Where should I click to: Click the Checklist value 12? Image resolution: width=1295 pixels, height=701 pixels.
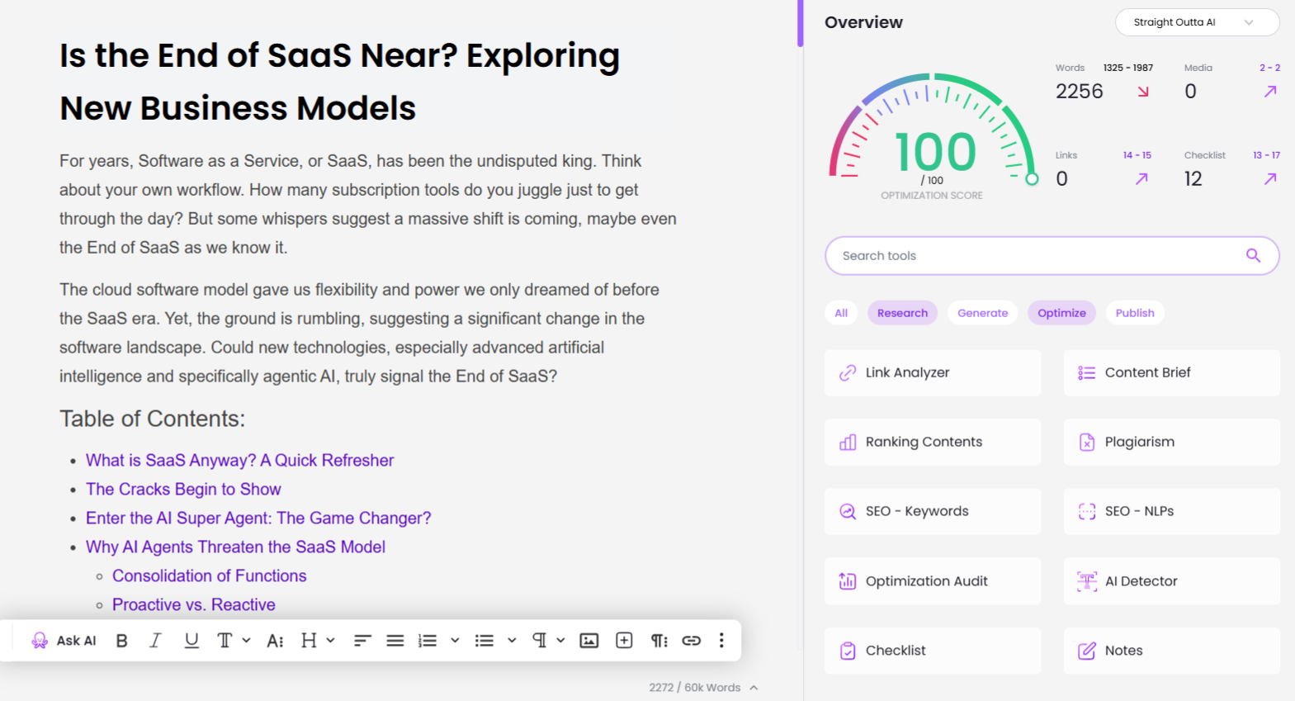coord(1193,179)
